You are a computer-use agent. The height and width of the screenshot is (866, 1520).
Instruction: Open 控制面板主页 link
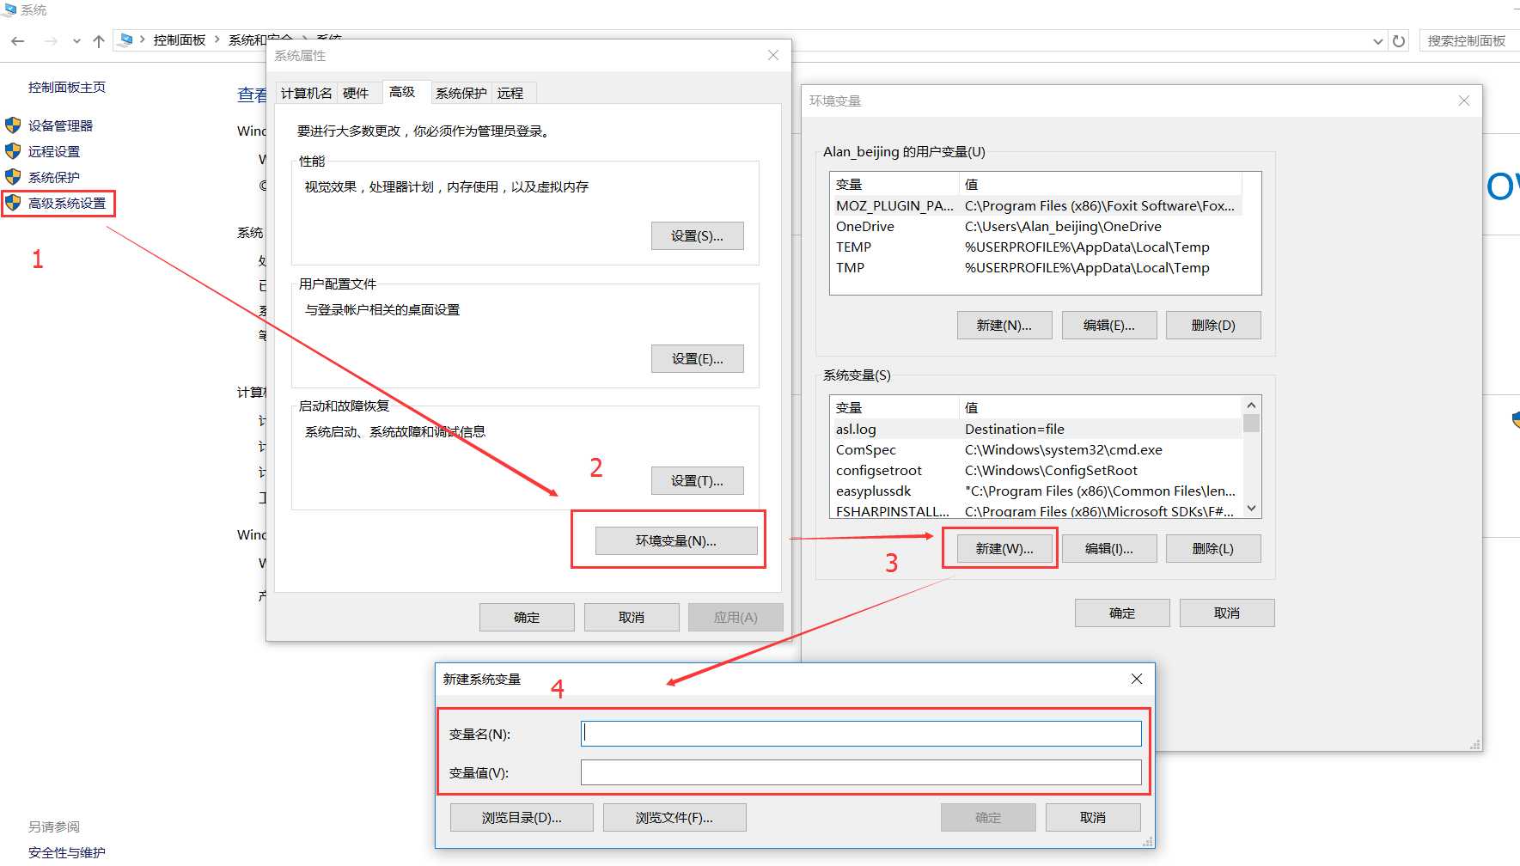coord(67,87)
